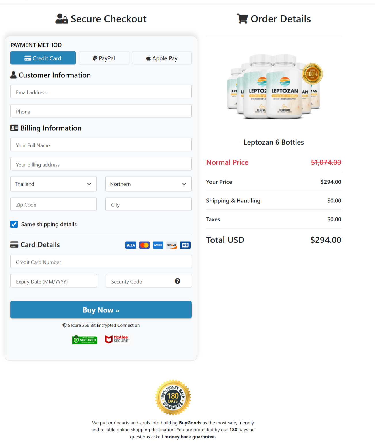The width and height of the screenshot is (375, 448).
Task: Click the McAfee Secure badge
Action: 117,339
